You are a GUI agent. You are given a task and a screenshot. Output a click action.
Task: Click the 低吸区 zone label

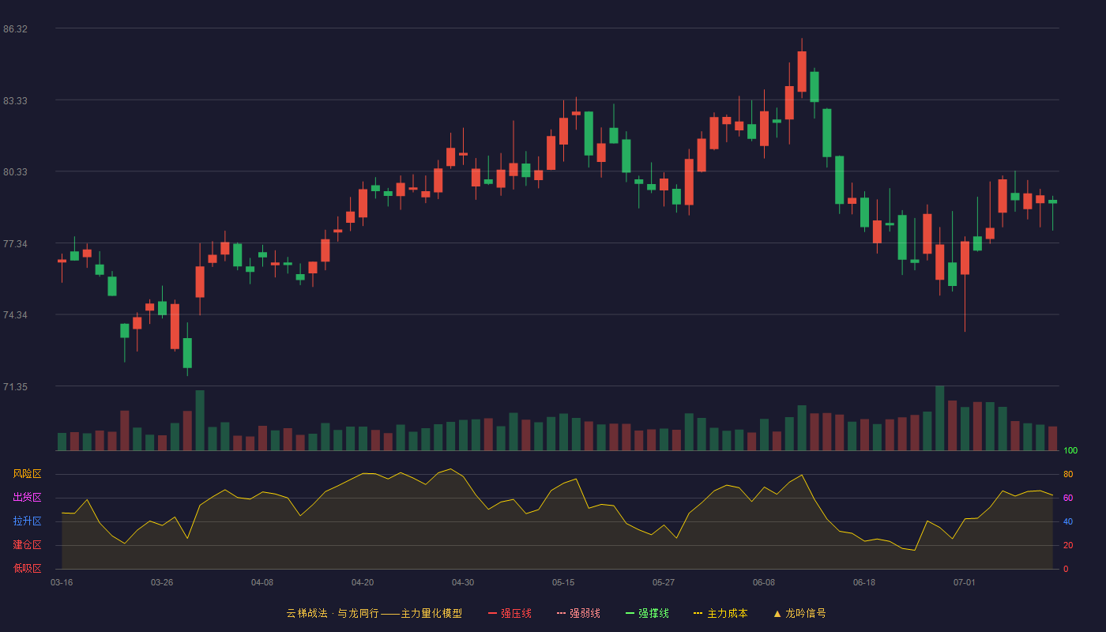(27, 568)
